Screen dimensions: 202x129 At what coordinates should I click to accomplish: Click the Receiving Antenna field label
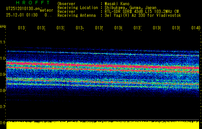pos(76,15)
